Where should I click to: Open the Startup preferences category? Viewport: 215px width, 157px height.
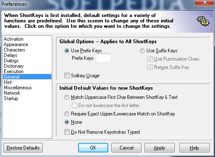pyautogui.click(x=11, y=98)
